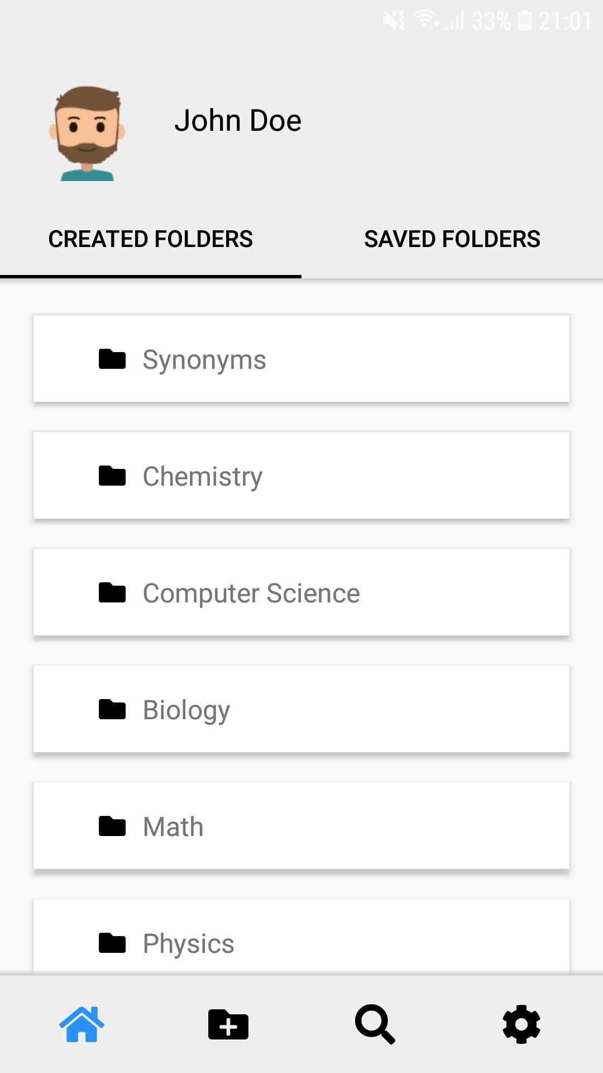This screenshot has width=603, height=1073.
Task: Select the Created Folders tab
Action: [151, 239]
